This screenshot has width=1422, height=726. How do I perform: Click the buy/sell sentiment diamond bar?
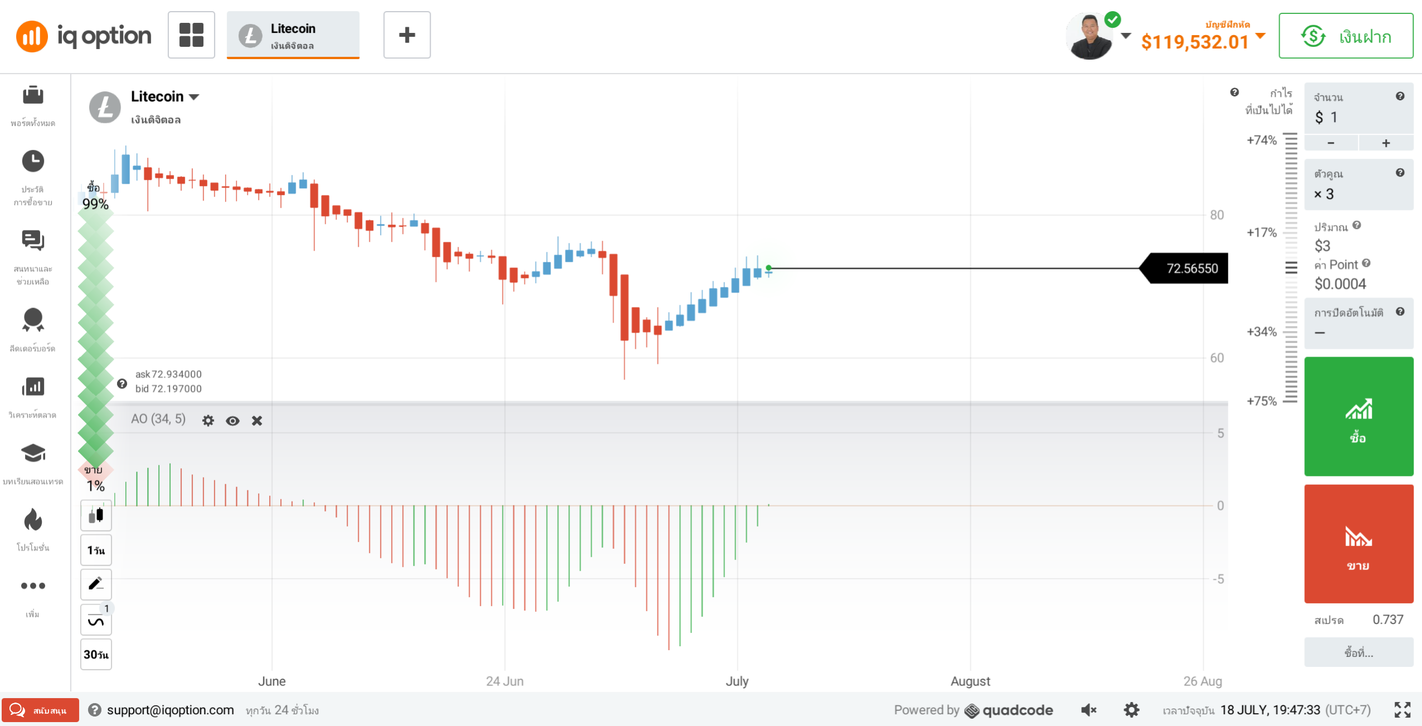pos(96,340)
